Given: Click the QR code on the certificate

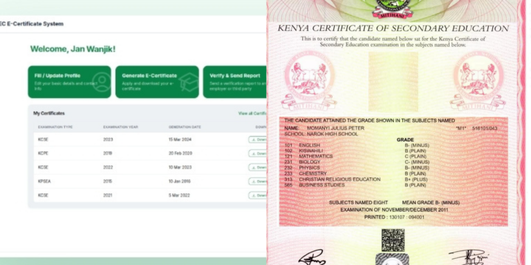Looking at the screenshot, I should click(393, 240).
